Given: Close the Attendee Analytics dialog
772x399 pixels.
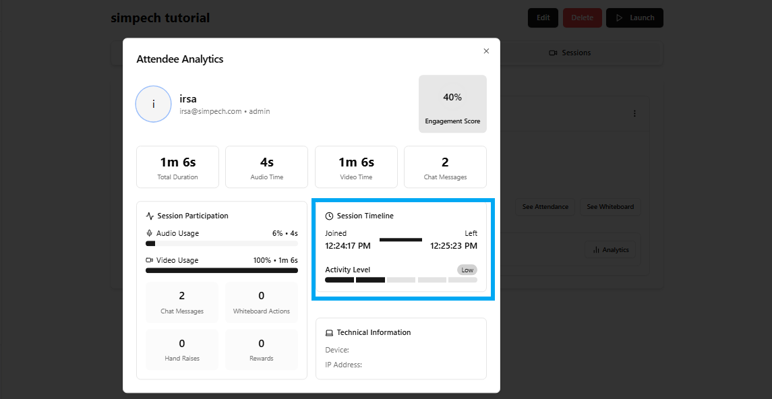Looking at the screenshot, I should [x=486, y=51].
